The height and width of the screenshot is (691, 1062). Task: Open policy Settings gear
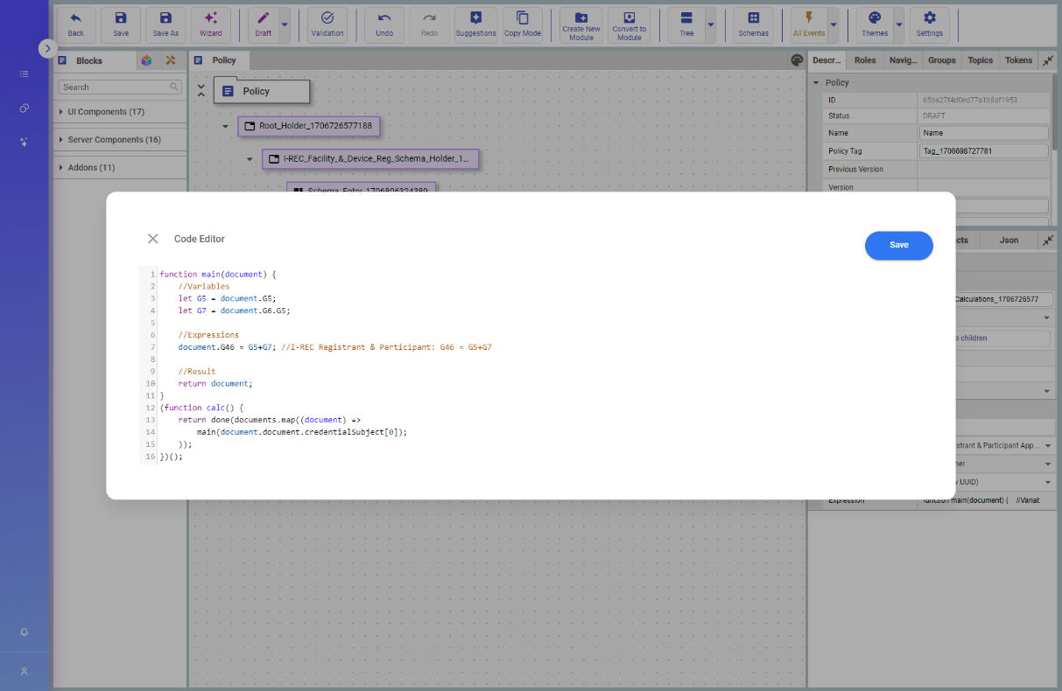click(x=930, y=25)
